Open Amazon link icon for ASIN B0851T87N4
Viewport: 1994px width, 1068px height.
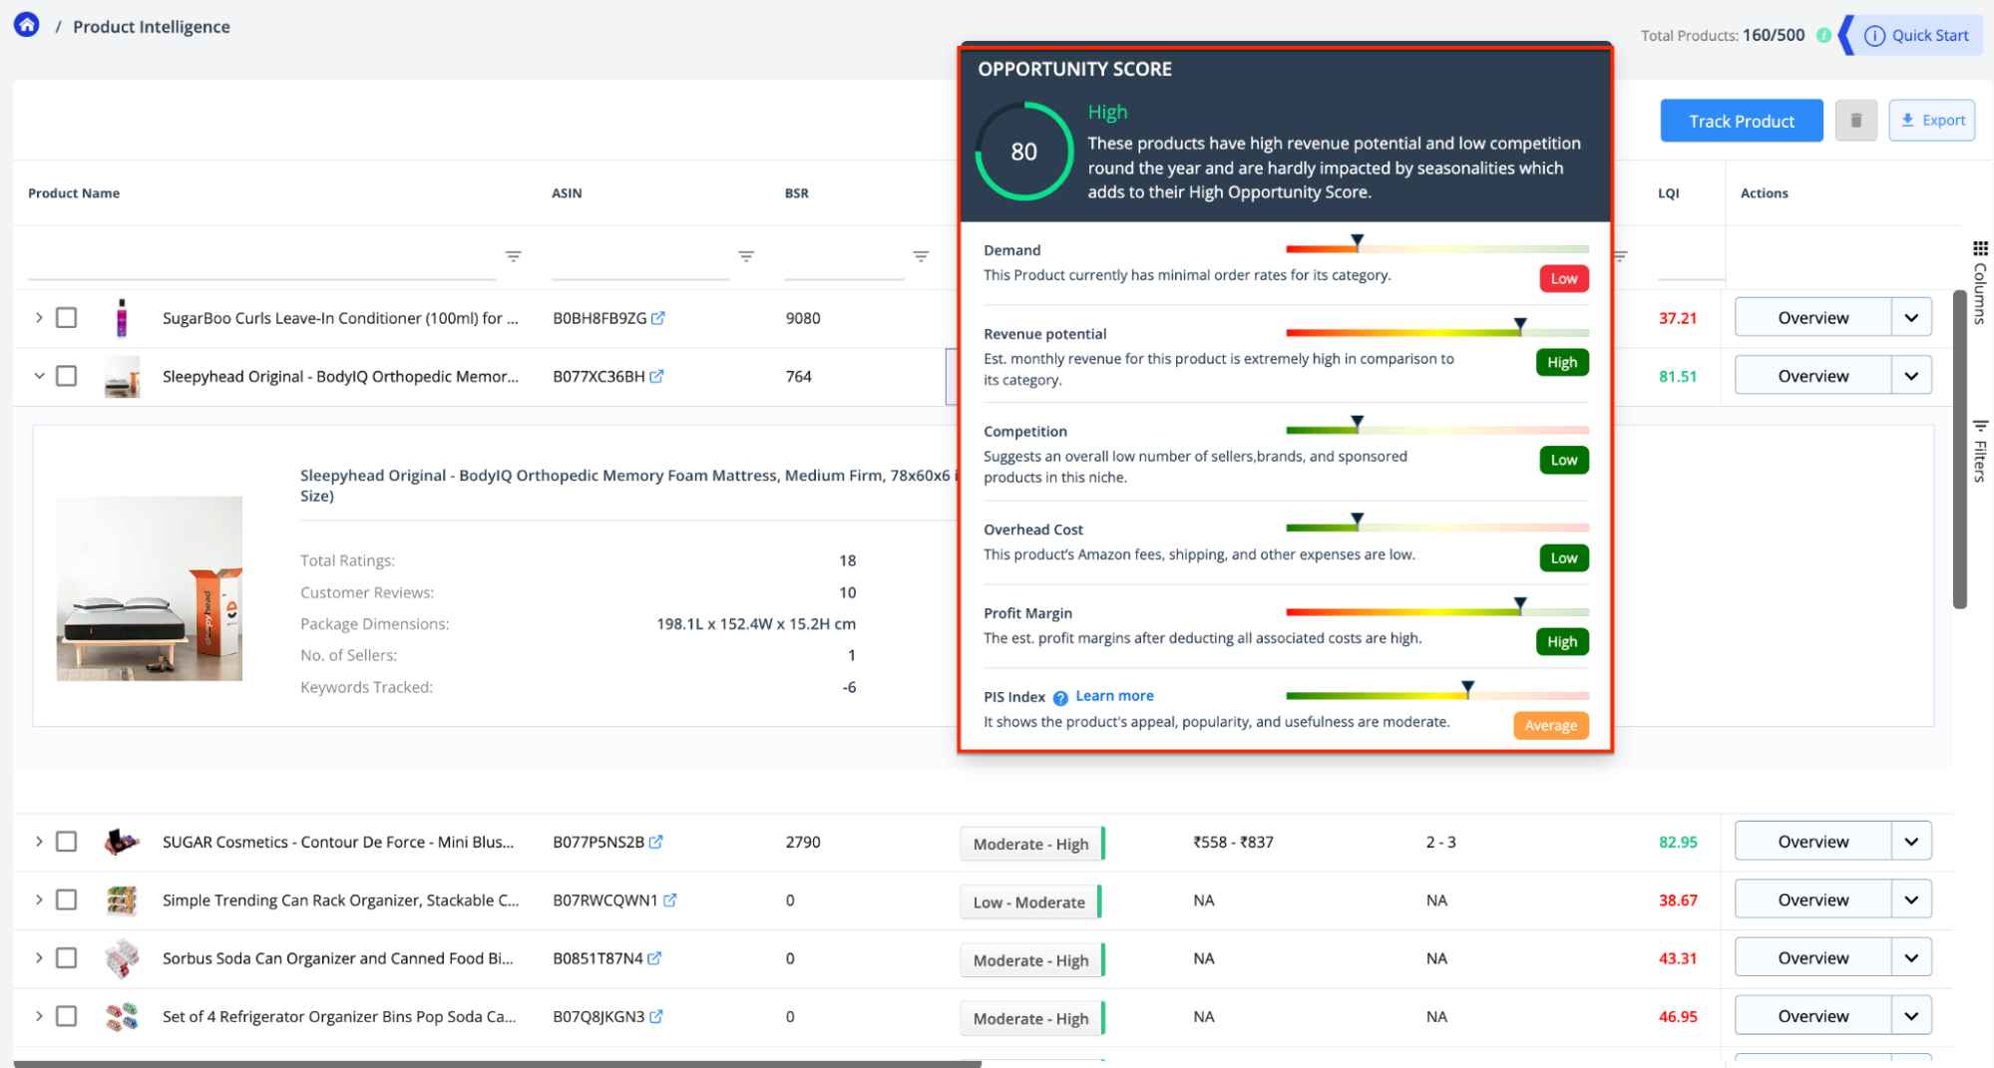654,958
